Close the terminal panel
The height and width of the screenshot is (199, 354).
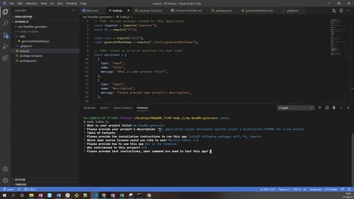(348, 108)
